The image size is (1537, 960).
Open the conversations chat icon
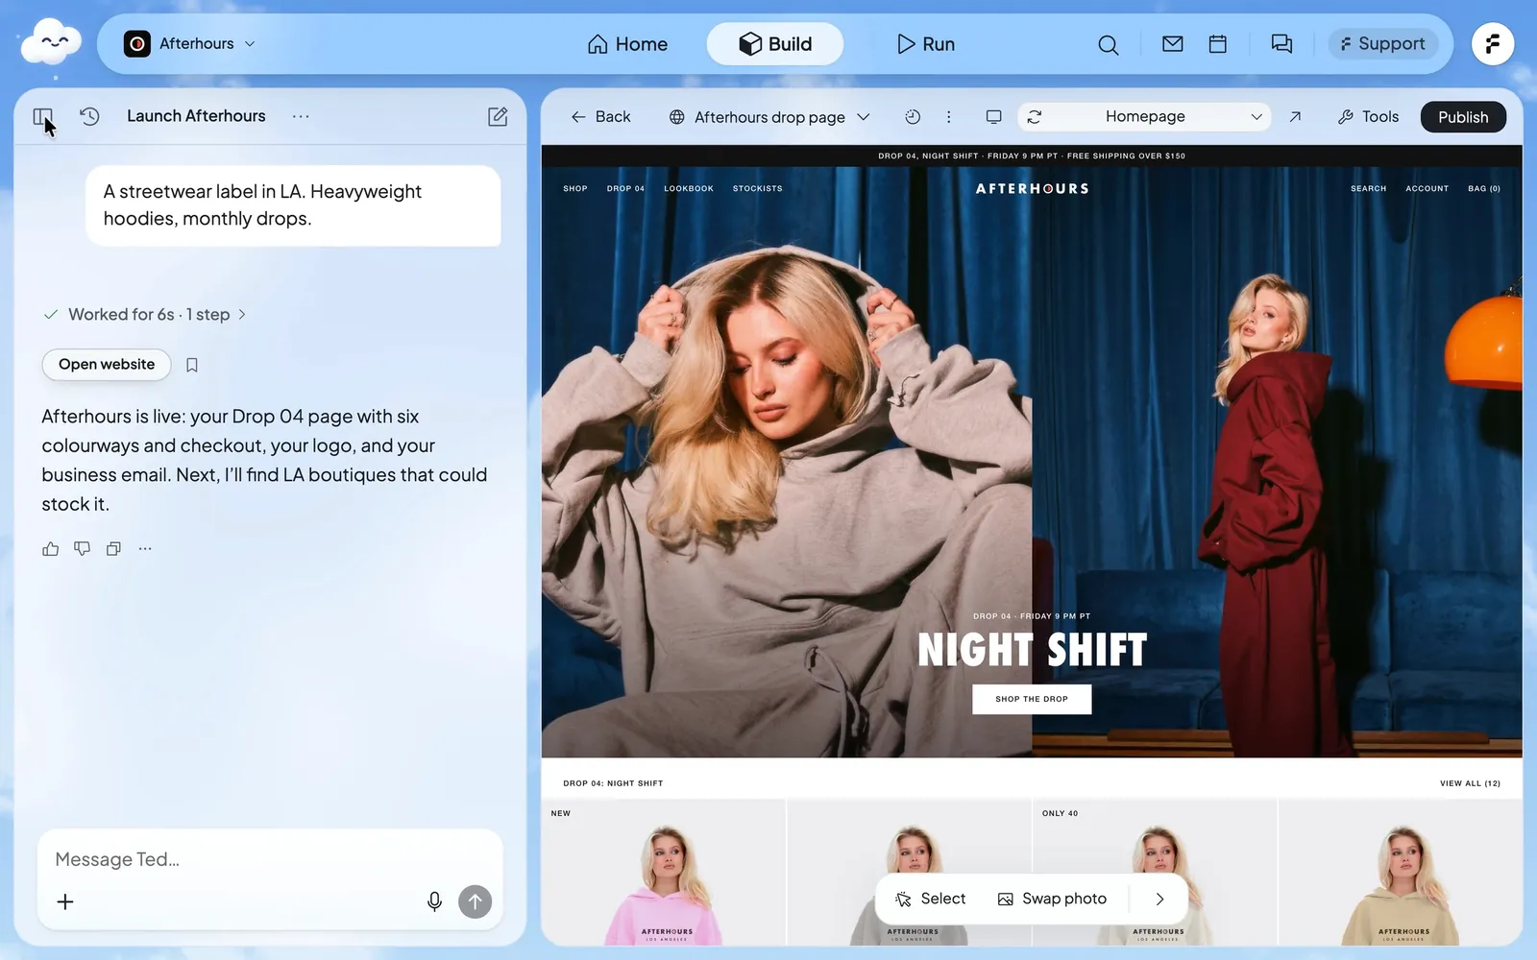click(1281, 44)
